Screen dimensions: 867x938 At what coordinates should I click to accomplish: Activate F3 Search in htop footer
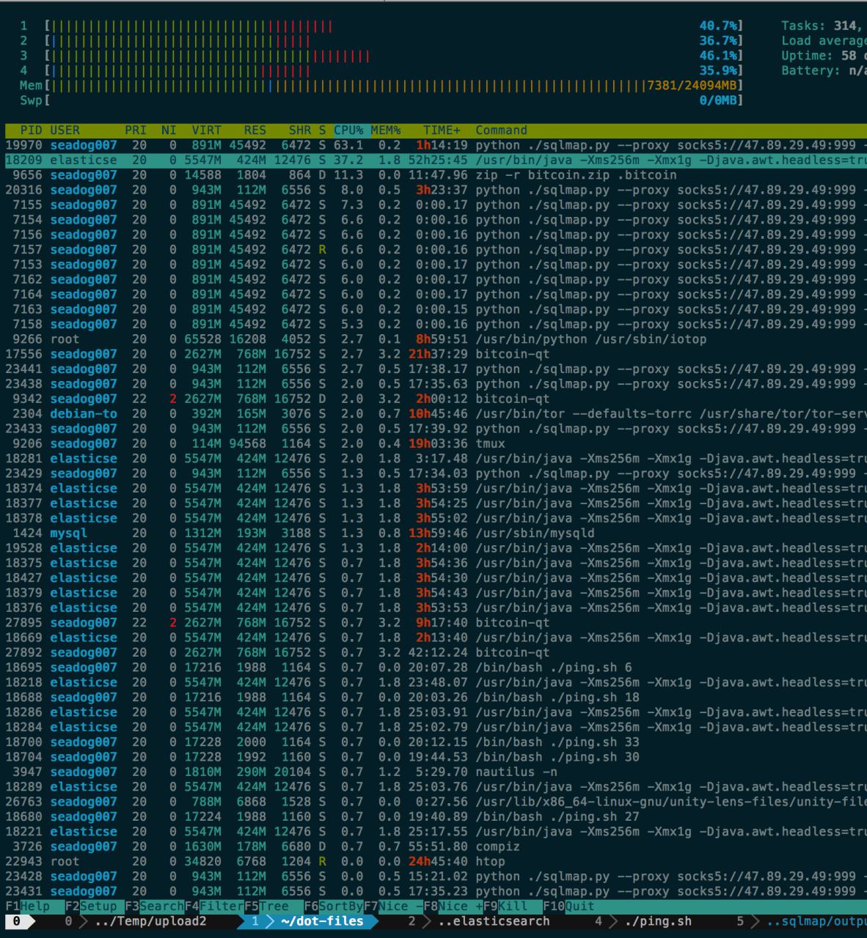coord(154,906)
